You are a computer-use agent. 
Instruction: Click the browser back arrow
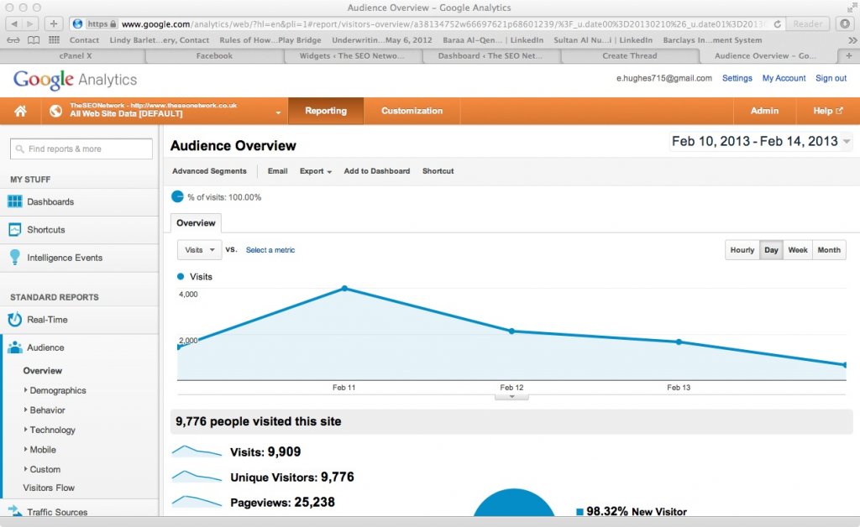(x=13, y=24)
